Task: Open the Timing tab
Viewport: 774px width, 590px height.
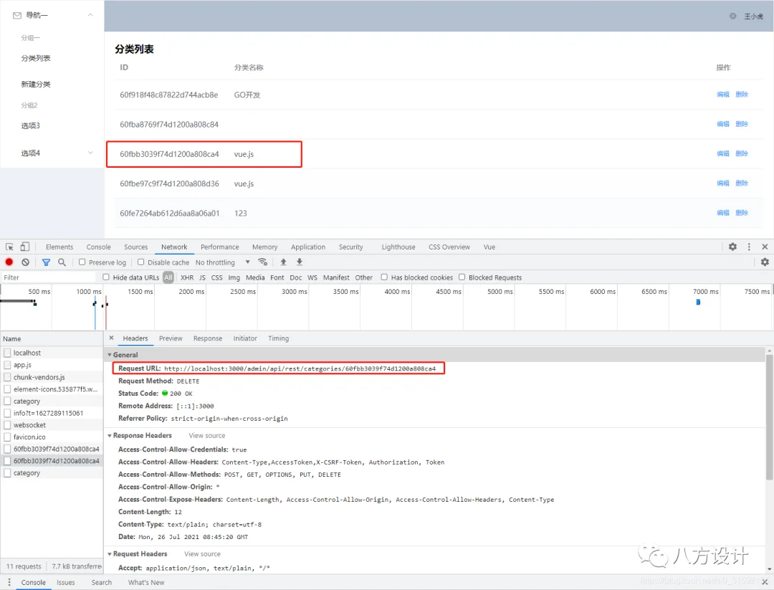Action: click(278, 338)
